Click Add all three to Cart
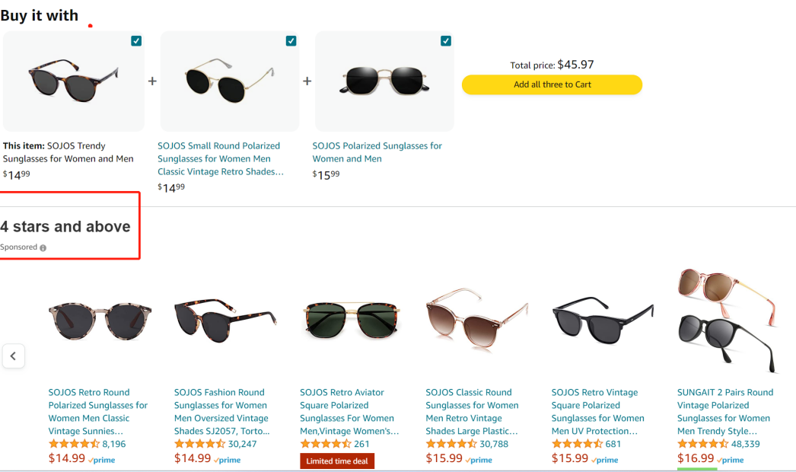Viewport: 796px width, 472px height. pos(552,85)
